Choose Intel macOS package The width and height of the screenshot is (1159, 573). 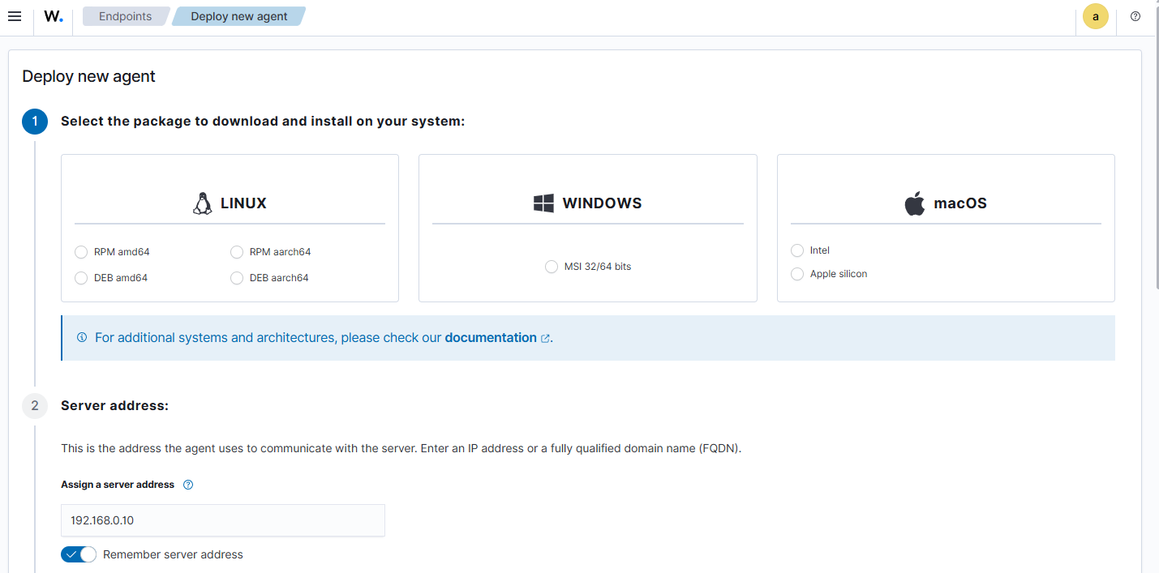[x=797, y=250]
